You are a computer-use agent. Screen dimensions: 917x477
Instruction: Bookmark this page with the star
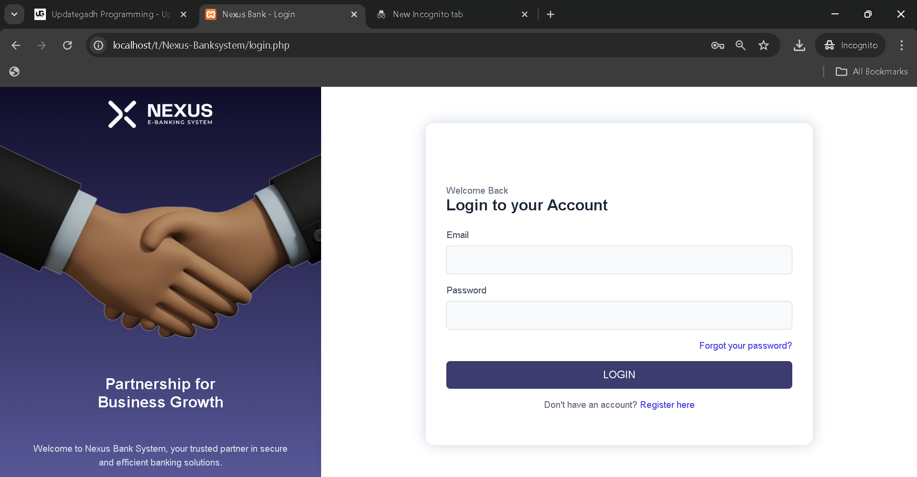point(764,45)
